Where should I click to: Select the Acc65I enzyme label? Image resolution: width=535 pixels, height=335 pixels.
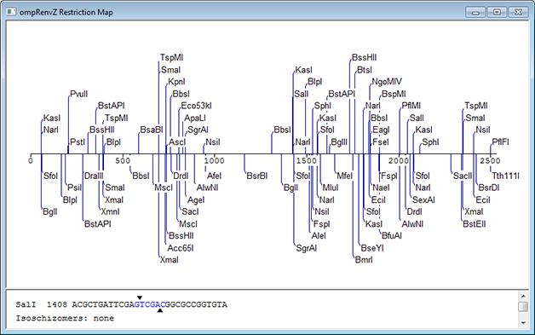[181, 248]
